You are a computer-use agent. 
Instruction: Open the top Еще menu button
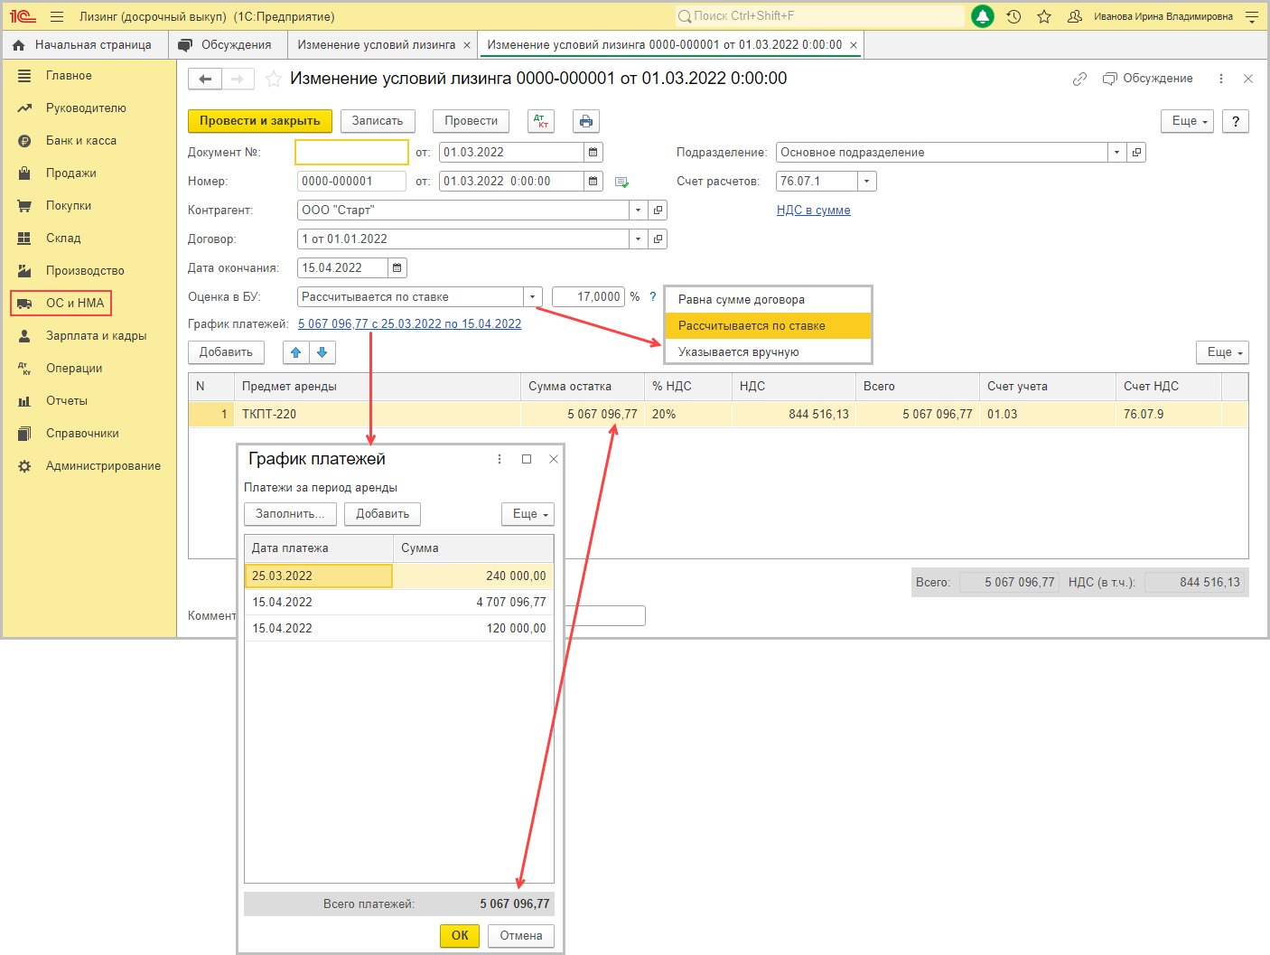pyautogui.click(x=1186, y=121)
